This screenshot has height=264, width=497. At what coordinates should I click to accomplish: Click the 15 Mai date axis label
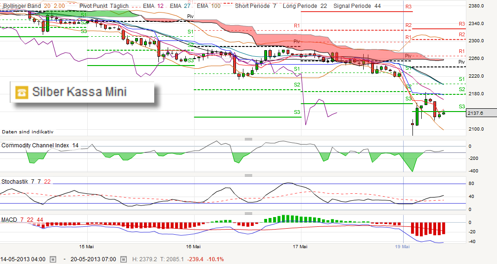click(x=86, y=246)
